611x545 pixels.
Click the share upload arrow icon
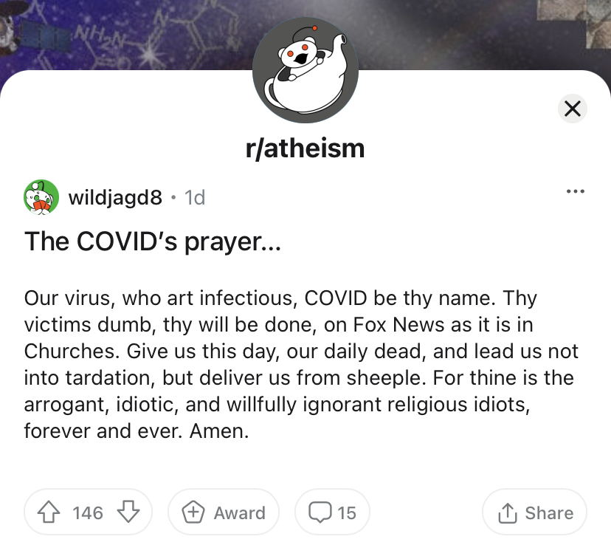coord(508,513)
